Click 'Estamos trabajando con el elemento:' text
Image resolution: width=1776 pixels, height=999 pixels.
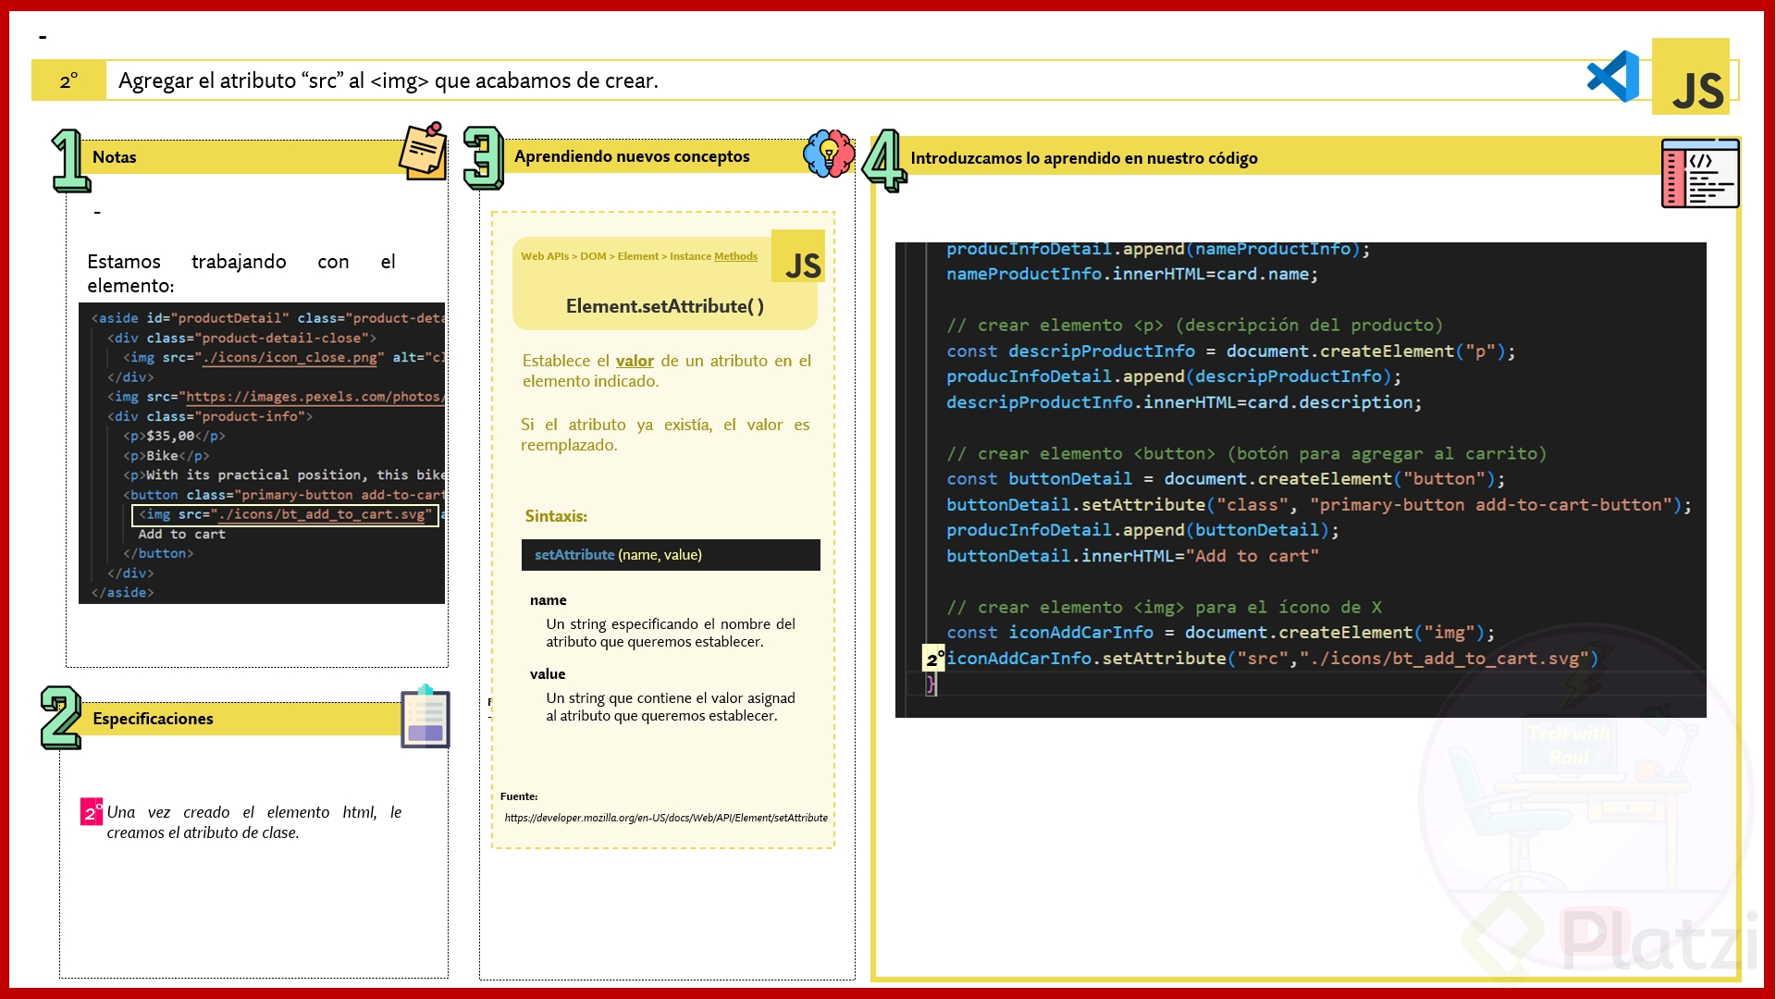coord(241,274)
